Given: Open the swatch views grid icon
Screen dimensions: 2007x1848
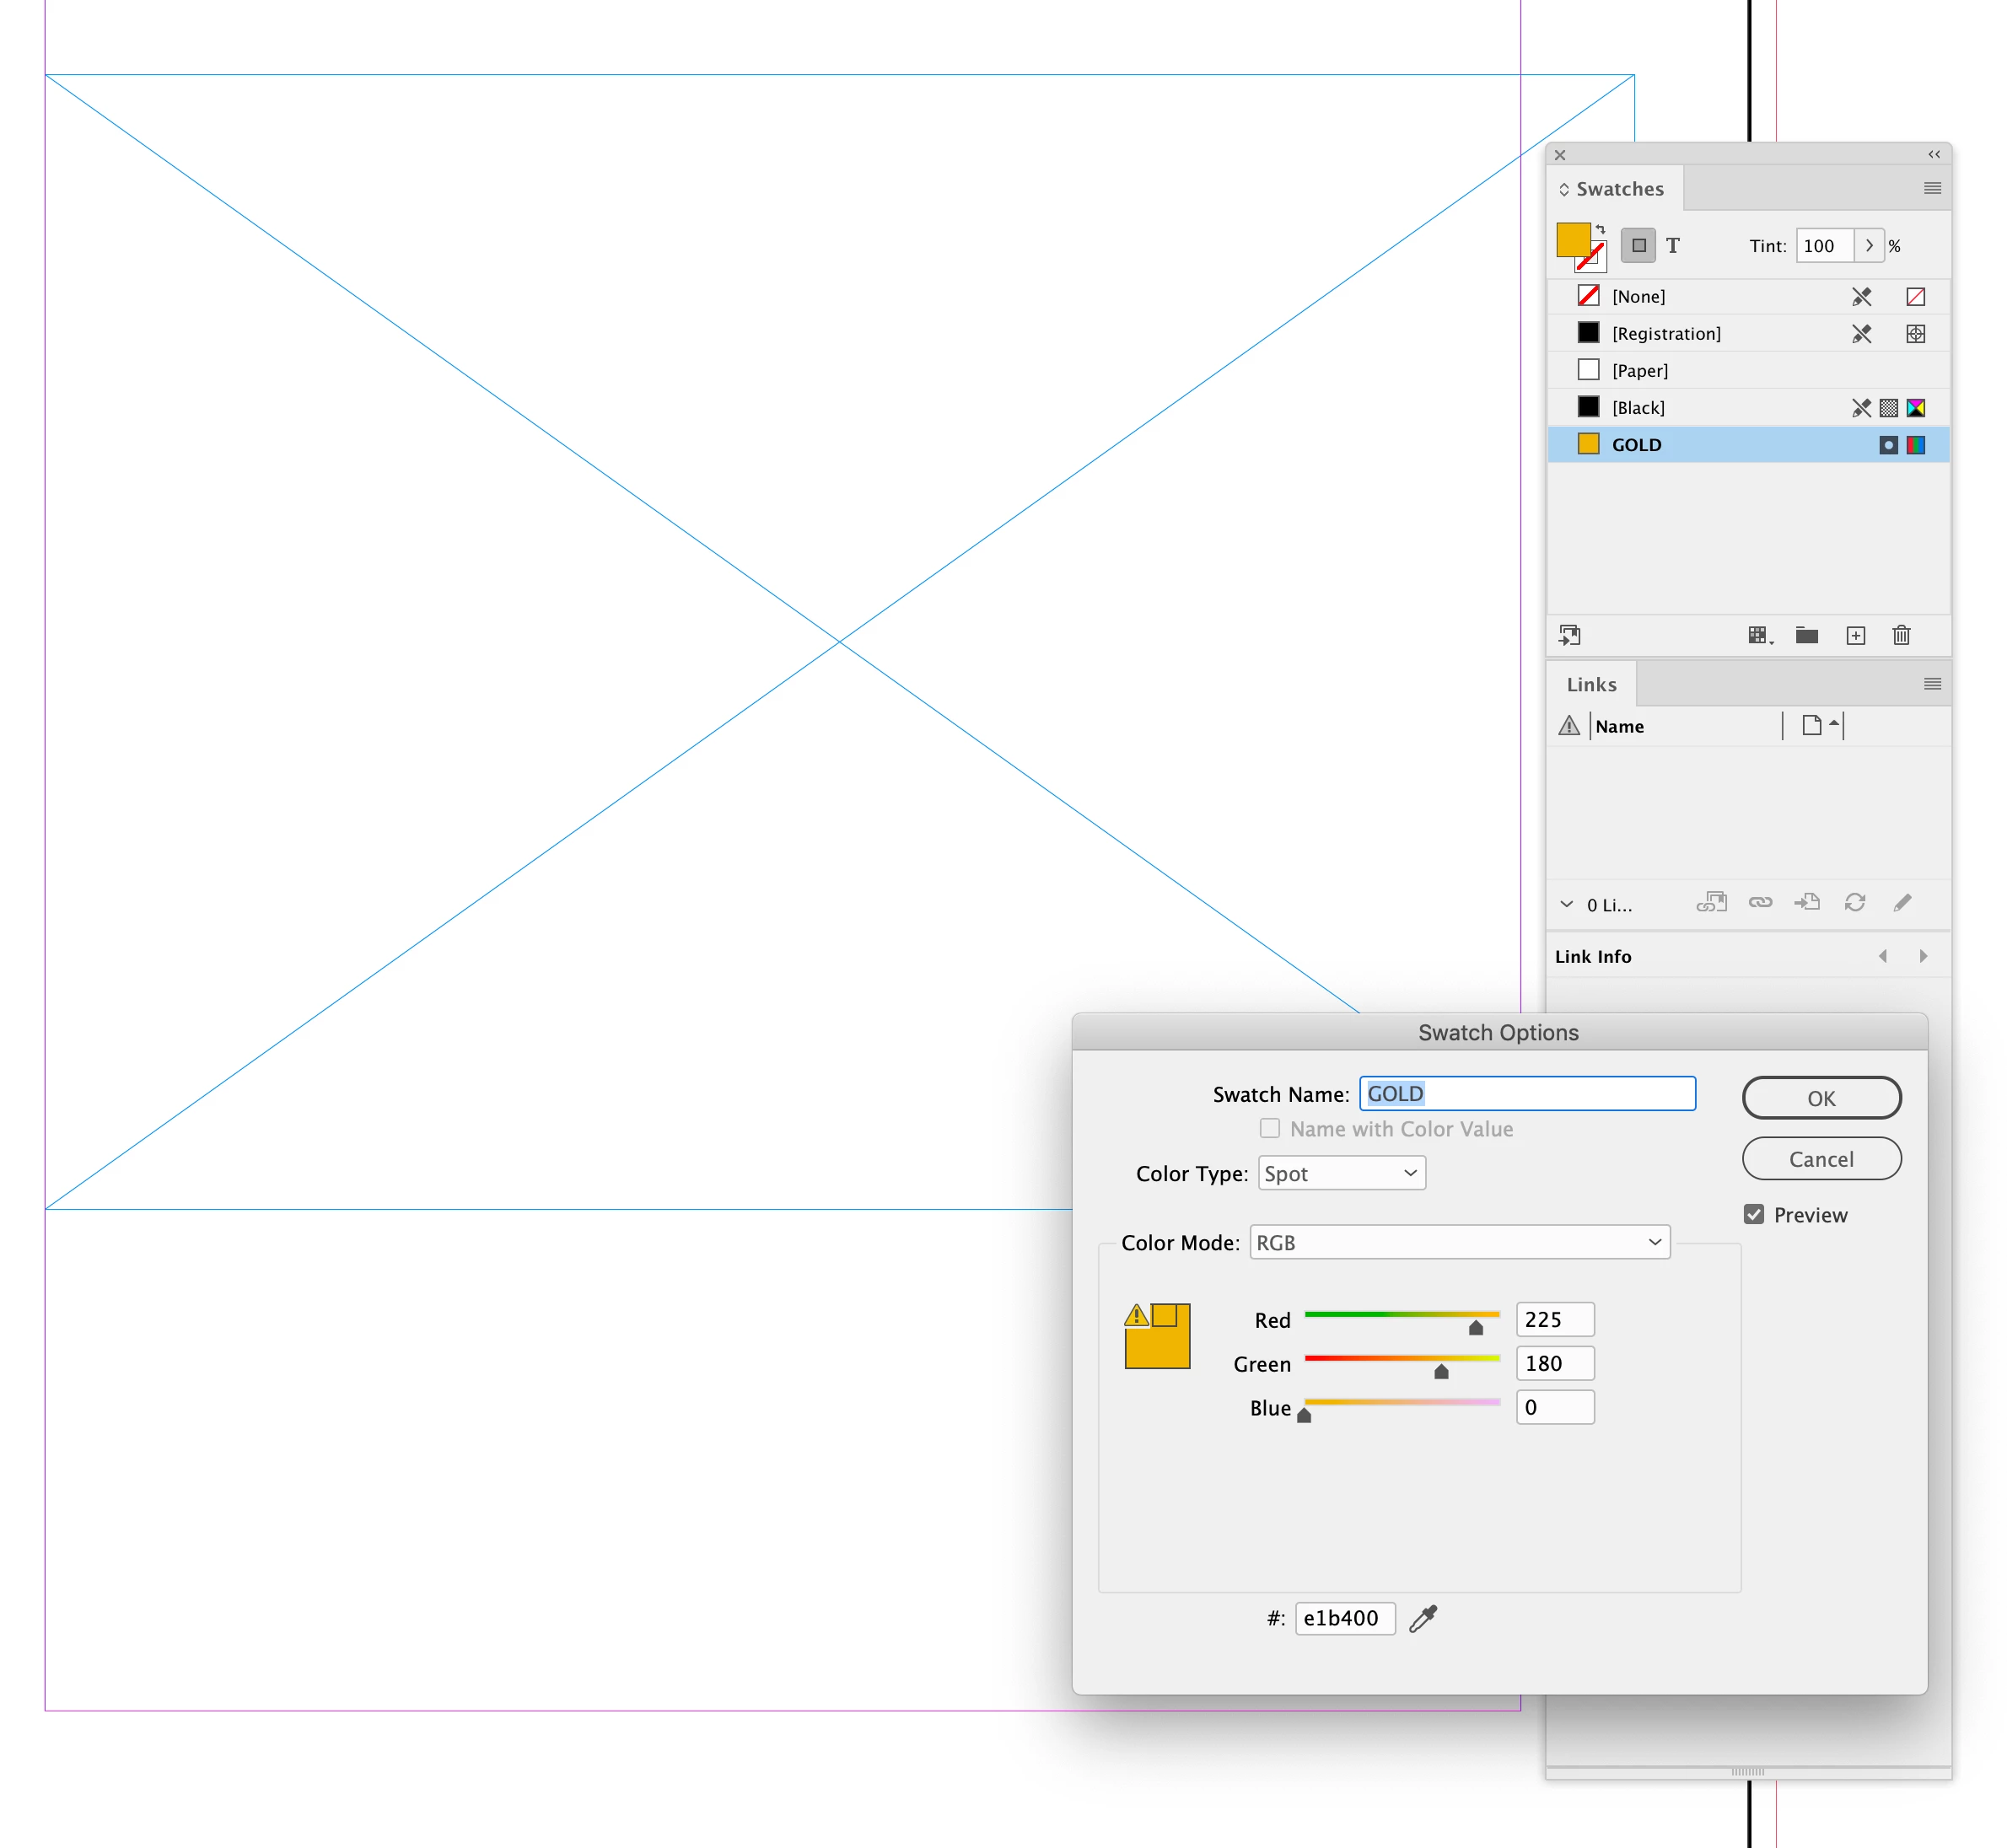Looking at the screenshot, I should [1759, 636].
